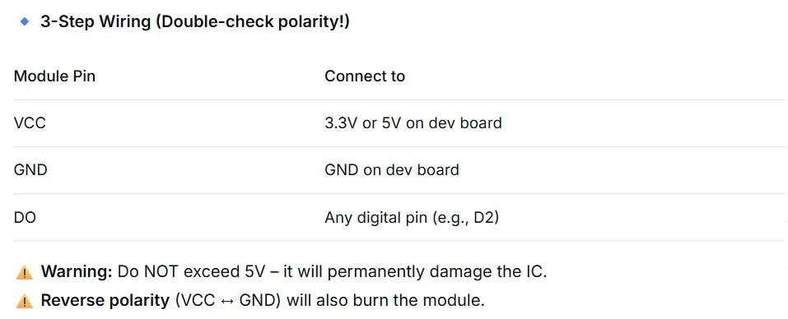Screen dimensions: 788x319
Task: Click the warning triangle beside 'Warning:'
Action: coord(24,272)
